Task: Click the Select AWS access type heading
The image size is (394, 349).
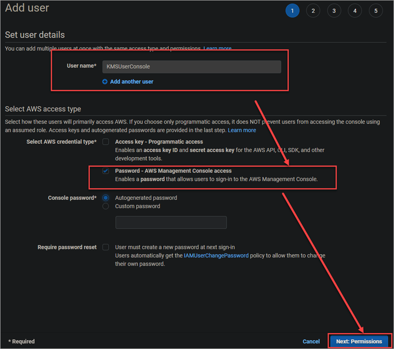Action: pos(43,109)
